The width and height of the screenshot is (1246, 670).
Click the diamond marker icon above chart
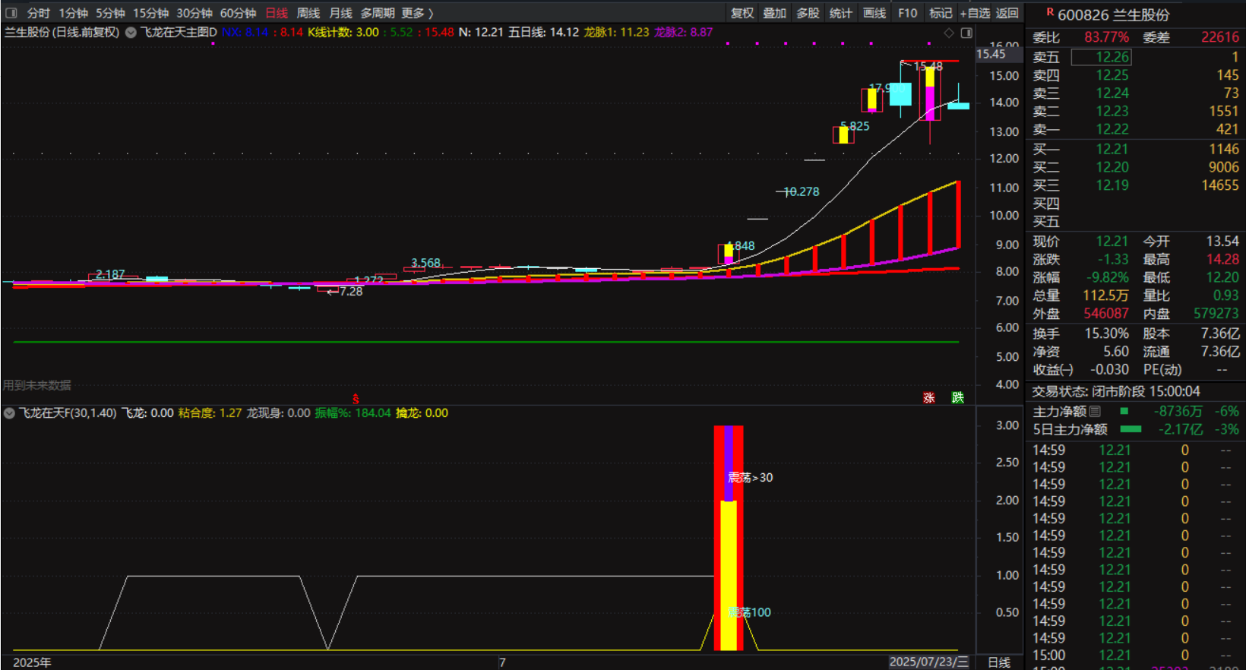[949, 33]
